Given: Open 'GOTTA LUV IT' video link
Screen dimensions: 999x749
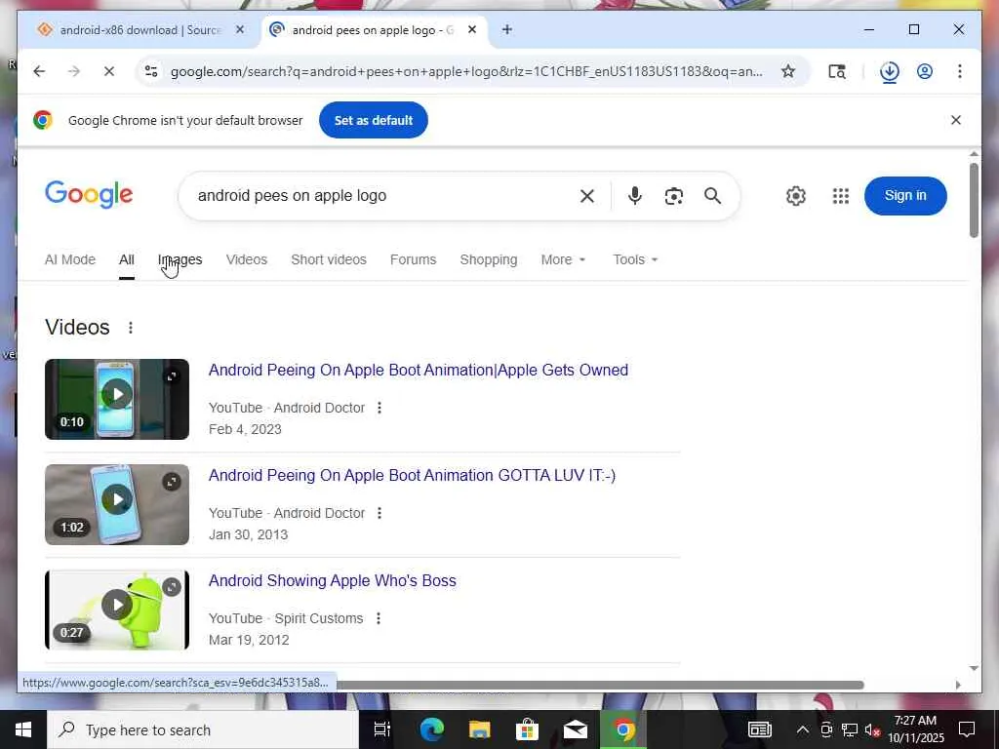Looking at the screenshot, I should (412, 475).
